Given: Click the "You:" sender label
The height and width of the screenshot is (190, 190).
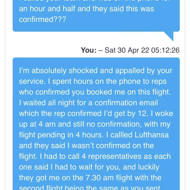Looking at the screenshot, I should coord(89,50).
